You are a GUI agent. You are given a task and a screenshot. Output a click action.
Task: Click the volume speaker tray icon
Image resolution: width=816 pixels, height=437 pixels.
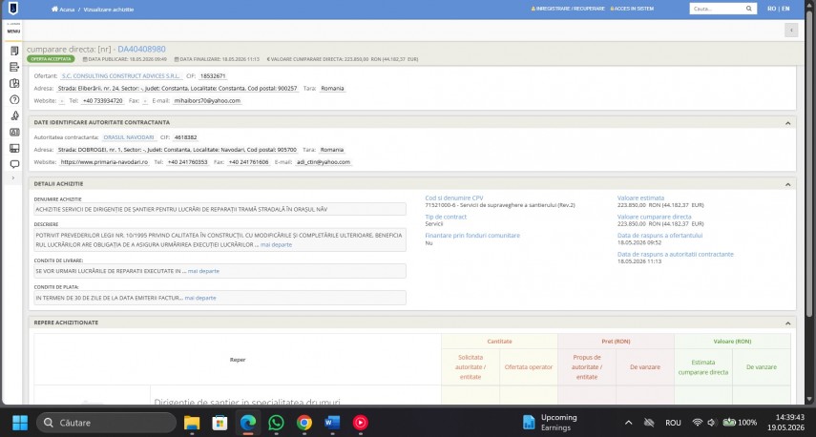click(711, 423)
